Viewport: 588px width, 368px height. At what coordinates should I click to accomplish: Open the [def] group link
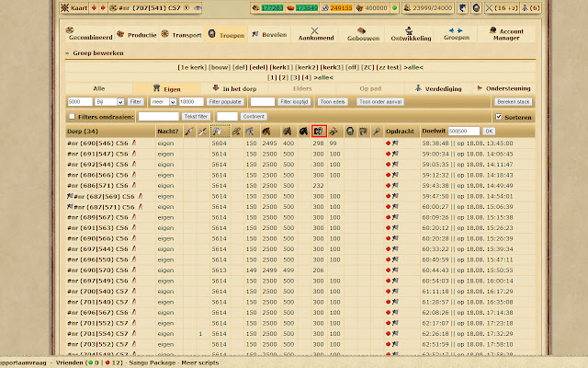[x=240, y=67]
